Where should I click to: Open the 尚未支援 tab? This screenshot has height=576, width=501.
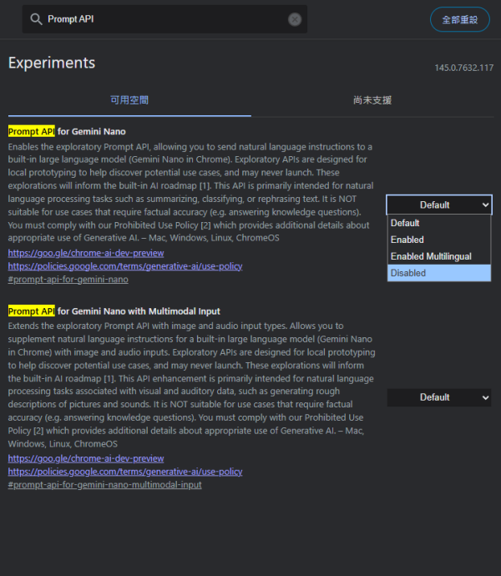[372, 100]
